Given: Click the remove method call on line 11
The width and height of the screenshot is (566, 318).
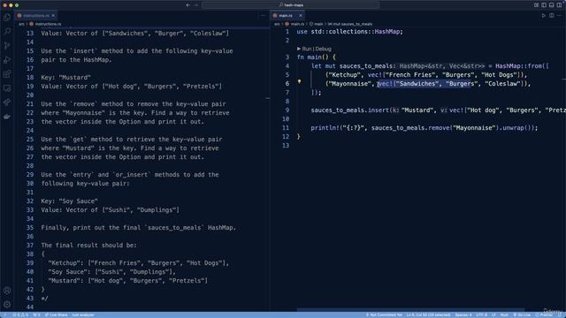Looking at the screenshot, I should click(x=439, y=128).
